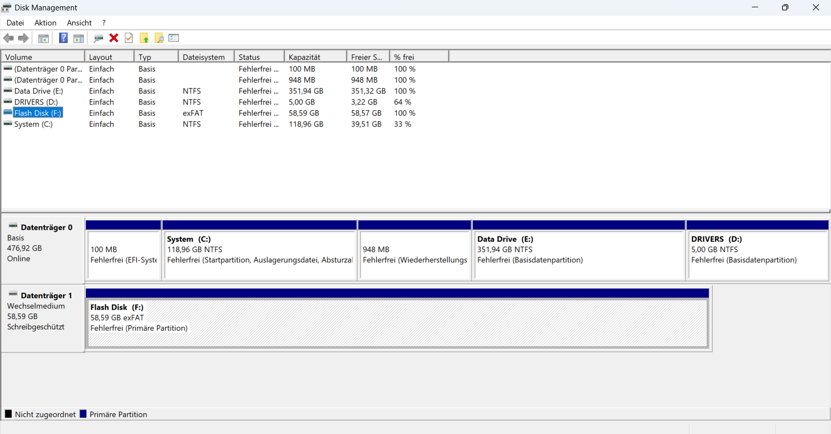Select the Datenträger 1 disk label panel
The height and width of the screenshot is (434, 831).
click(43, 318)
